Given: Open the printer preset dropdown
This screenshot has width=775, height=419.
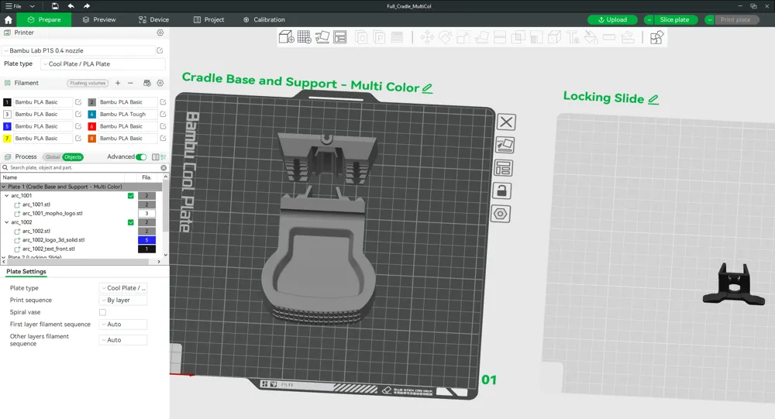Looking at the screenshot, I should 79,50.
